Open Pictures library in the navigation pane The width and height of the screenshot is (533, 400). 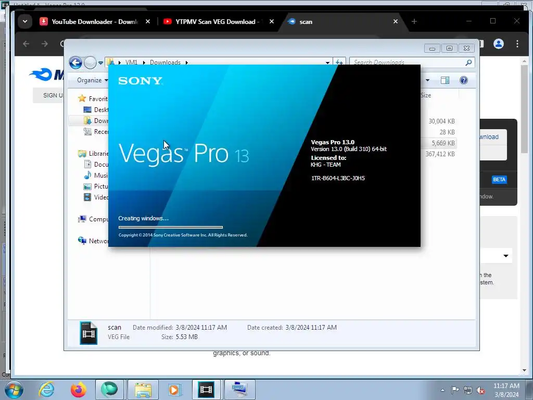click(x=96, y=186)
